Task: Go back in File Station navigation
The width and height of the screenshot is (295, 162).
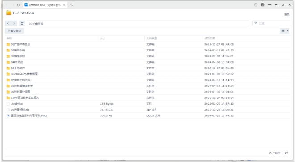Action: 8,23
